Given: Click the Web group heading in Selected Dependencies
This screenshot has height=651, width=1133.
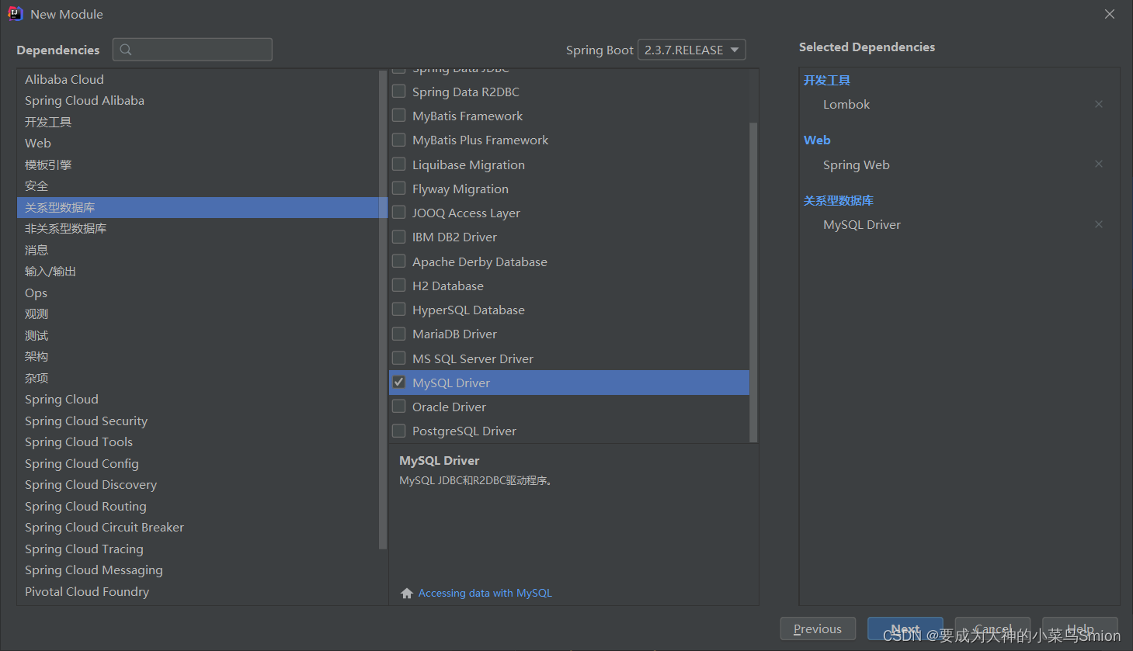Looking at the screenshot, I should coord(817,140).
